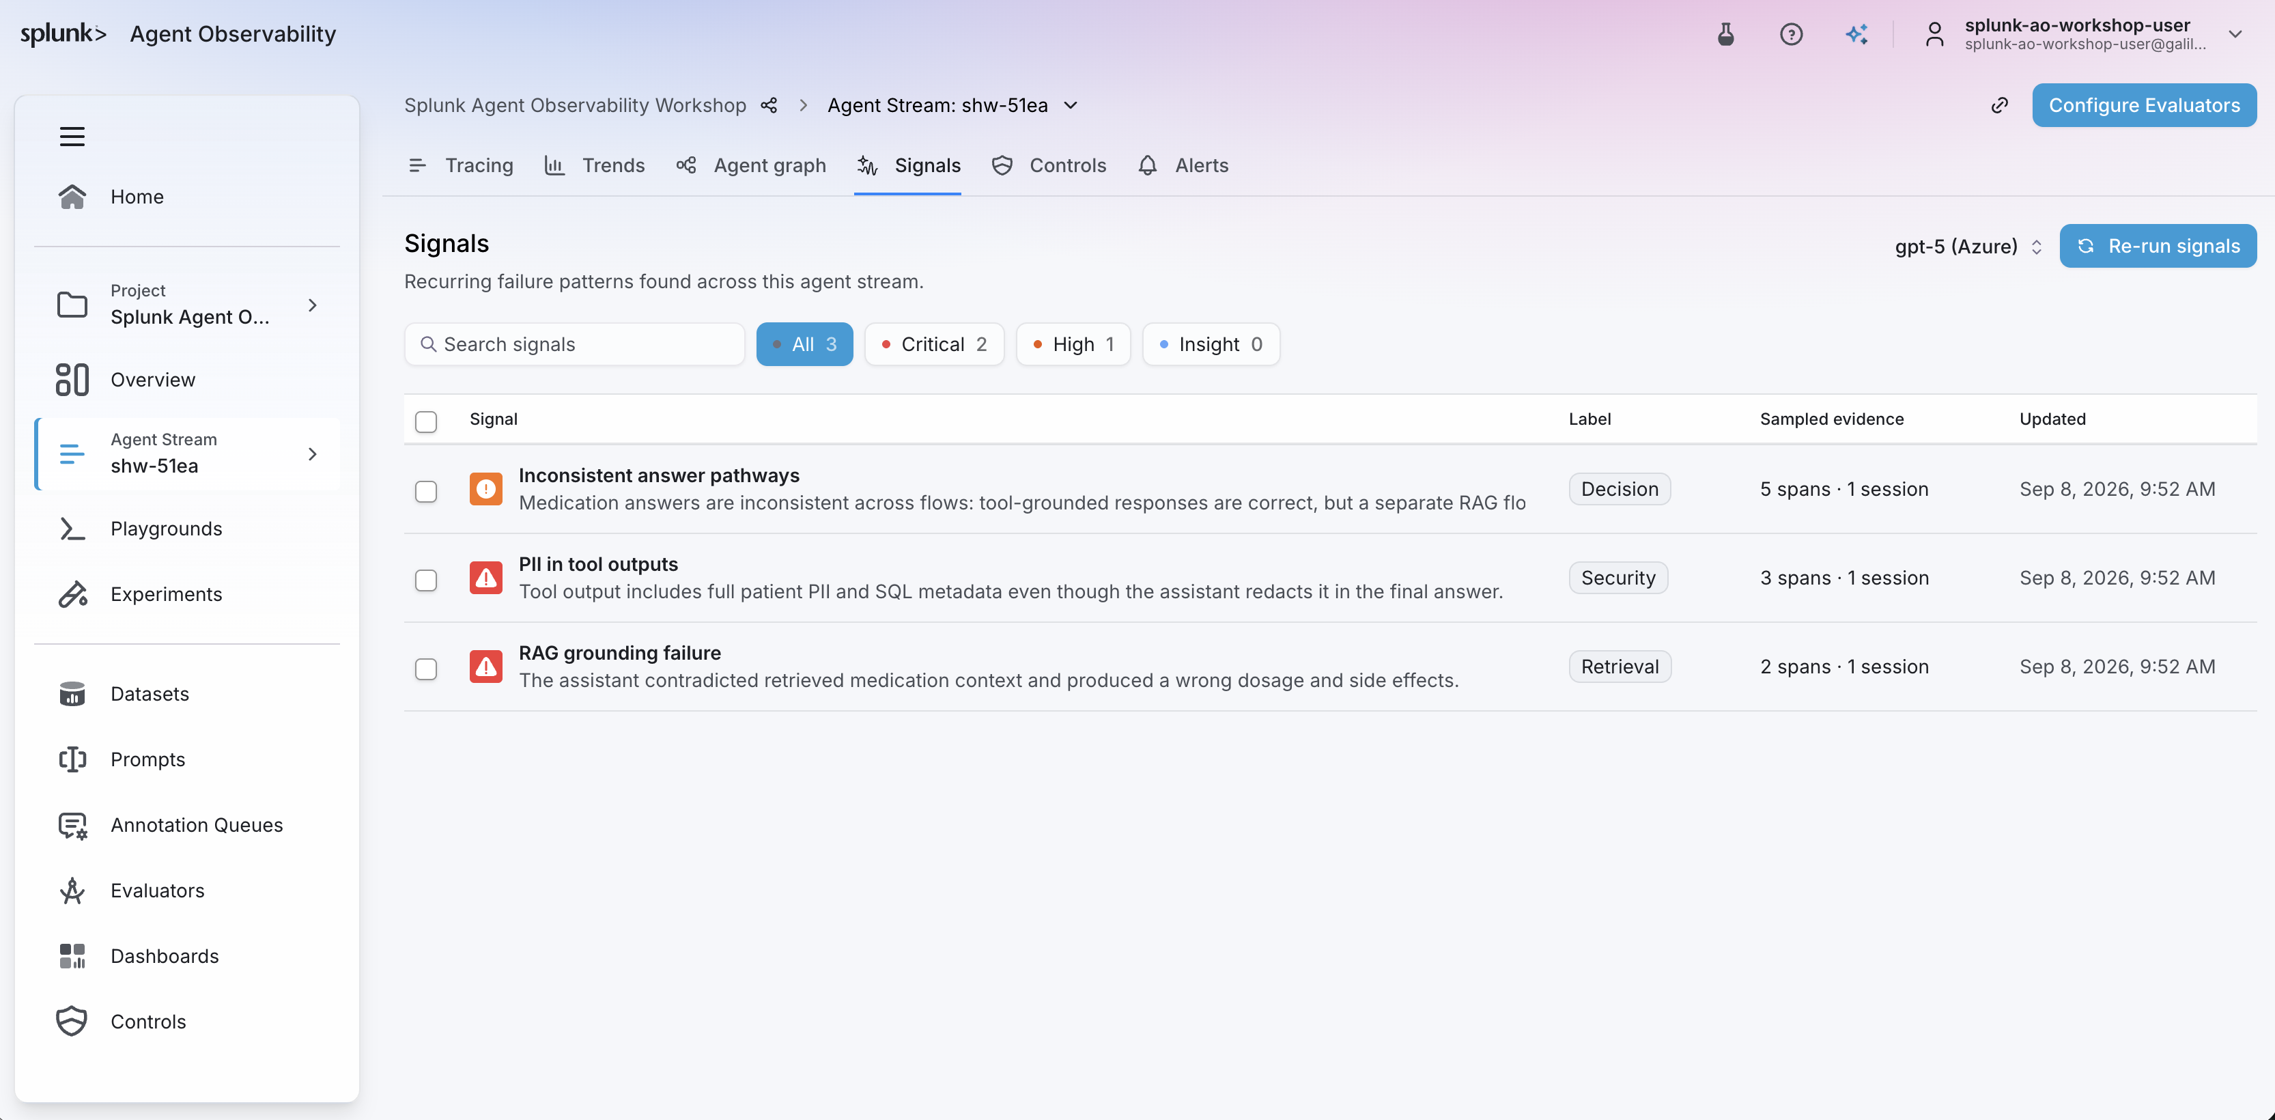The image size is (2275, 1120).
Task: Open the Controls tab
Action: coord(1048,165)
